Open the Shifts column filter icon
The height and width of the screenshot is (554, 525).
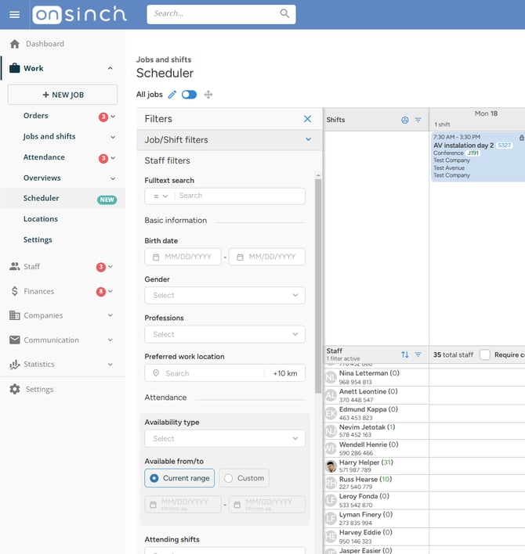pos(418,121)
